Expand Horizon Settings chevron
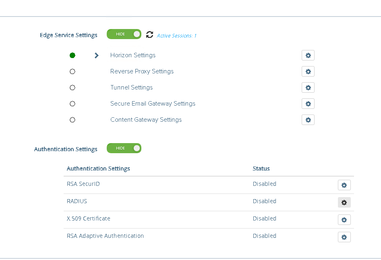Image resolution: width=381 pixels, height=260 pixels. (97, 56)
